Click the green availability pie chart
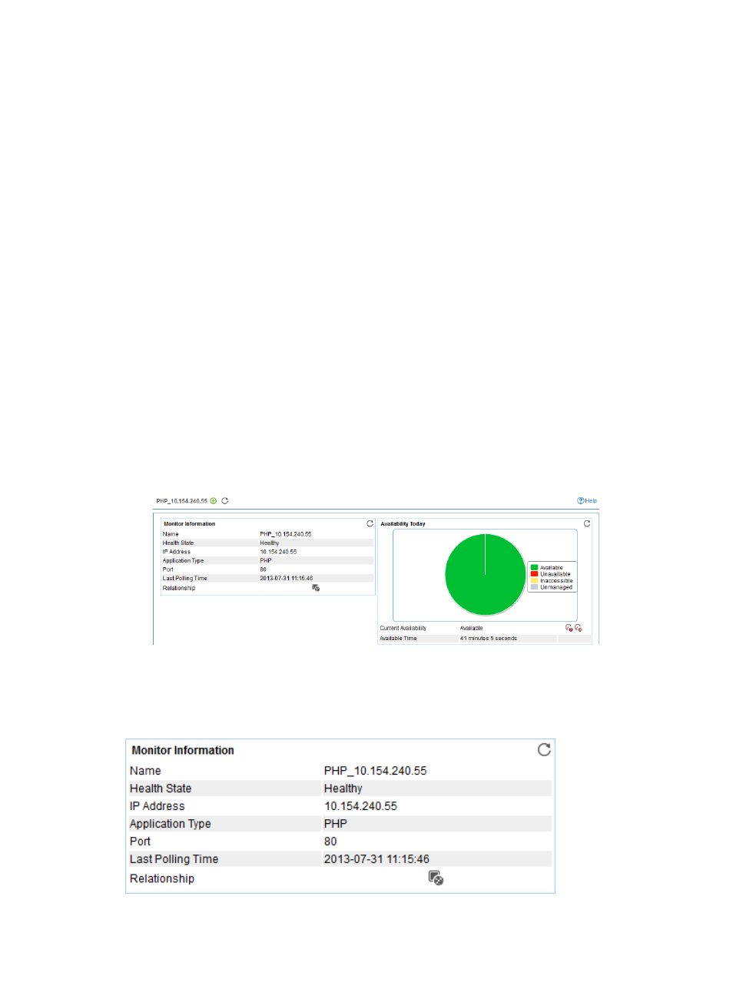Screen dimensions: 733x996 click(x=486, y=575)
